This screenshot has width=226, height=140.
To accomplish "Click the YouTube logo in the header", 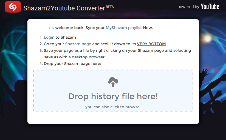I will tap(210, 7).
